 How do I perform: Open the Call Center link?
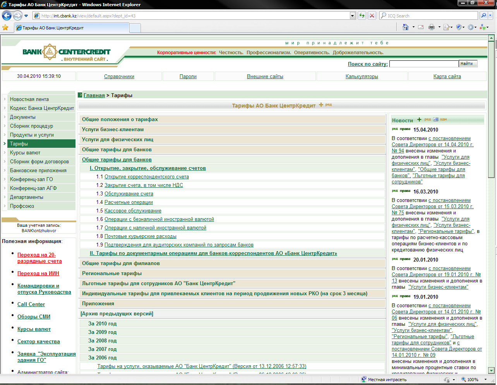31,304
